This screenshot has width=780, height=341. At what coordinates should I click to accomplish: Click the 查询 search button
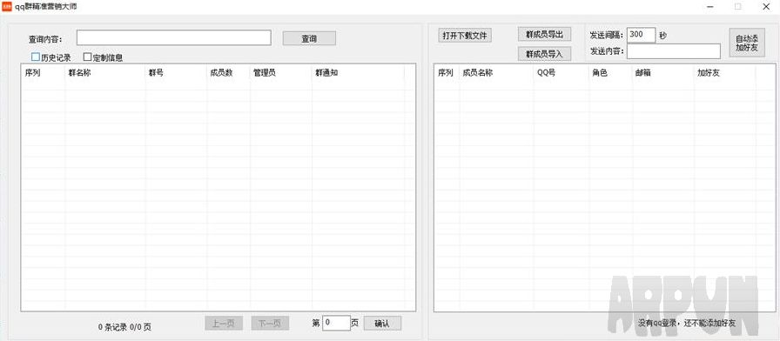point(309,38)
